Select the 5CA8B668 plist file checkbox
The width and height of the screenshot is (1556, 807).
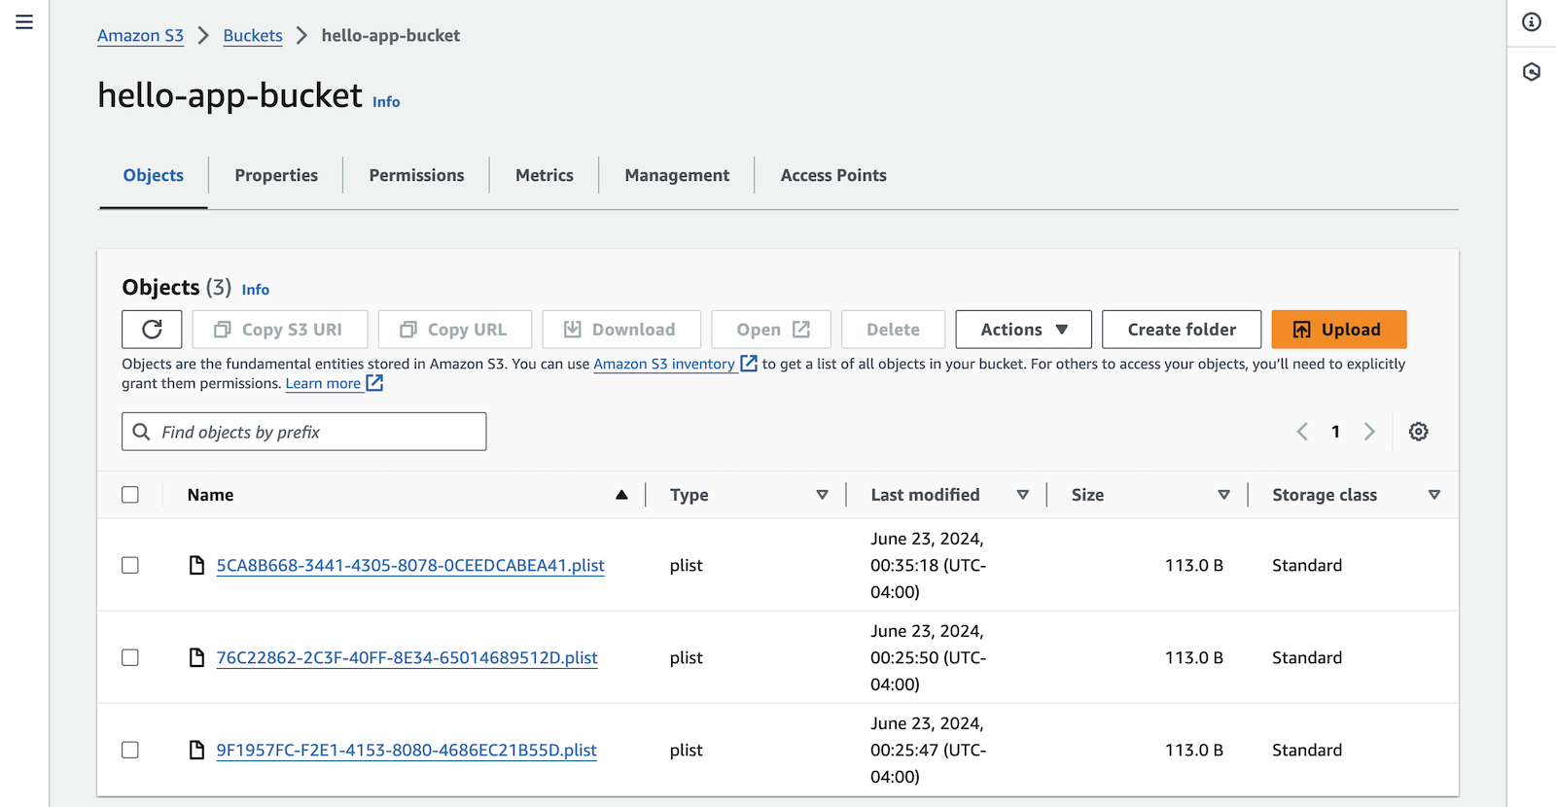[130, 565]
